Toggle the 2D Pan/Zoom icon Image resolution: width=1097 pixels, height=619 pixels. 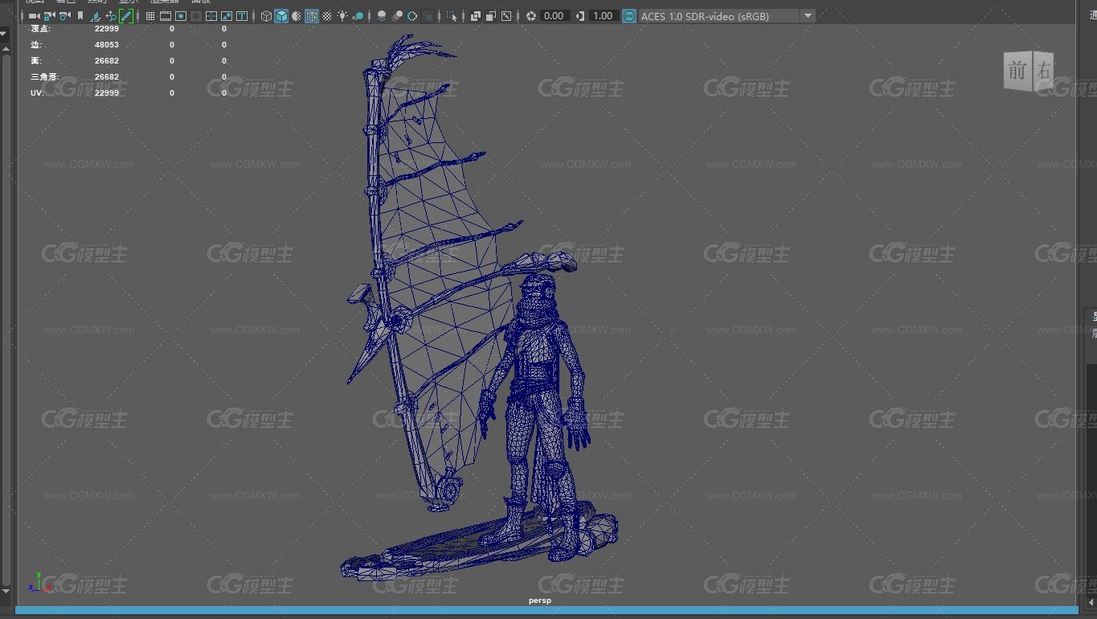(111, 16)
